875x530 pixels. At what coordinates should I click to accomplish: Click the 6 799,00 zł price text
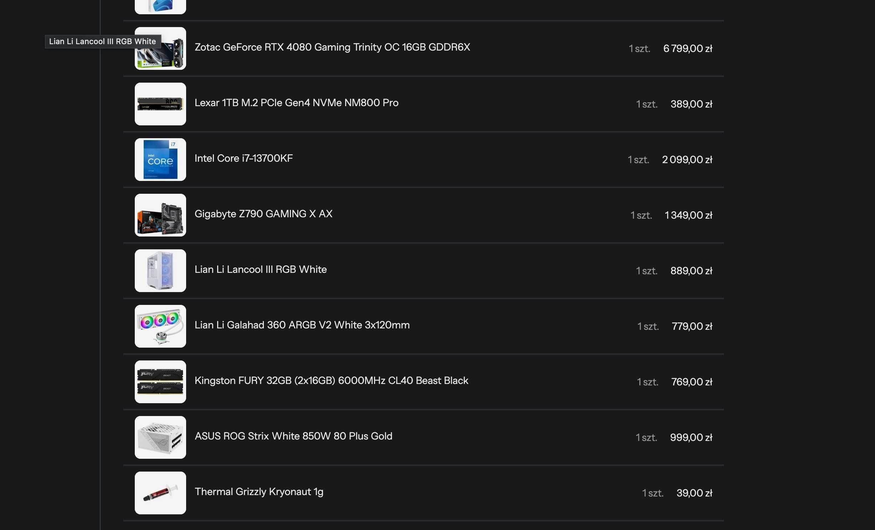tap(687, 48)
